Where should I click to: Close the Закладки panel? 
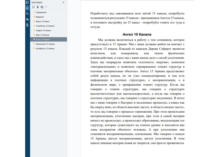63,2
